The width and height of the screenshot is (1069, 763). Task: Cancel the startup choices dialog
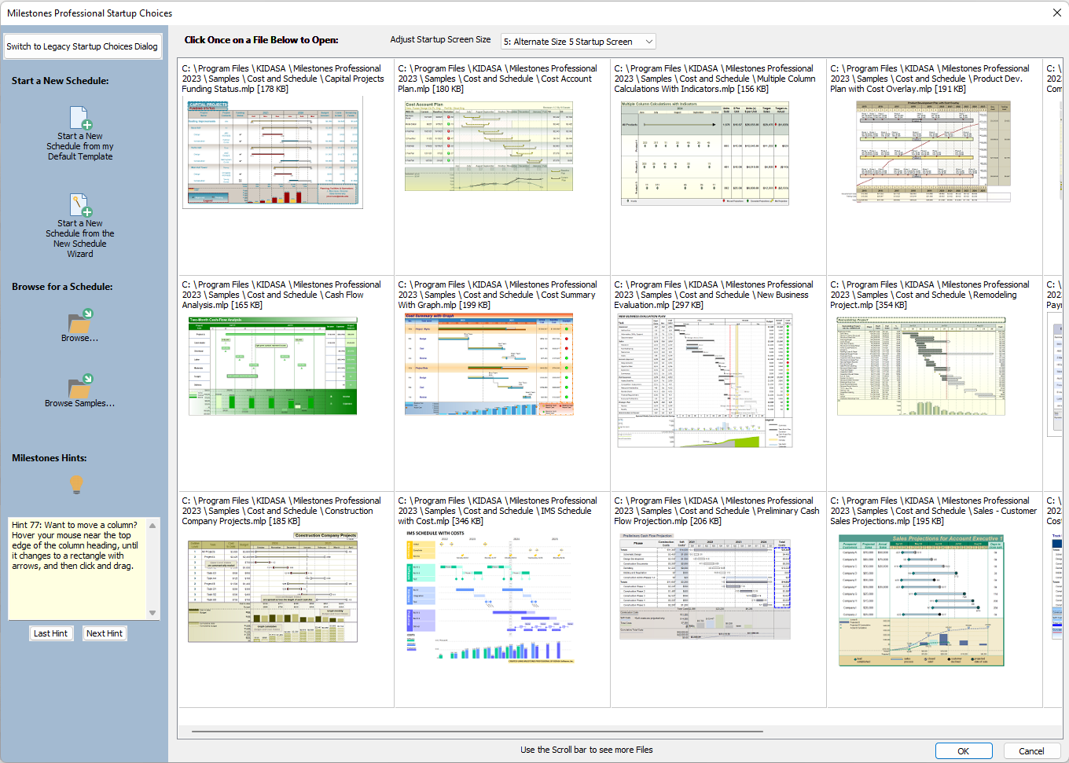pyautogui.click(x=1030, y=751)
